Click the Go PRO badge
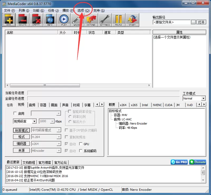Screen dimensions: 211x195 [179, 162]
